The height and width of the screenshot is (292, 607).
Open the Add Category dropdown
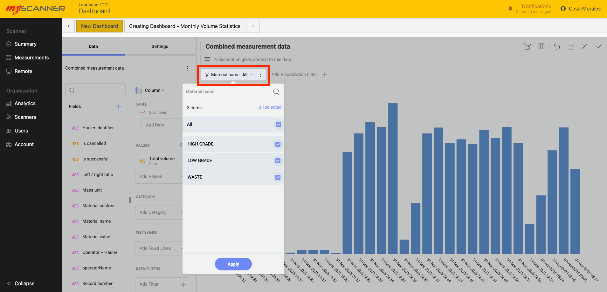159,212
